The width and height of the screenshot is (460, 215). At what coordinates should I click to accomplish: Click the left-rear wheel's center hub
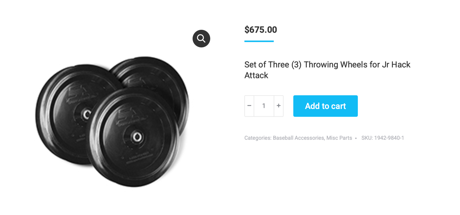(x=87, y=114)
